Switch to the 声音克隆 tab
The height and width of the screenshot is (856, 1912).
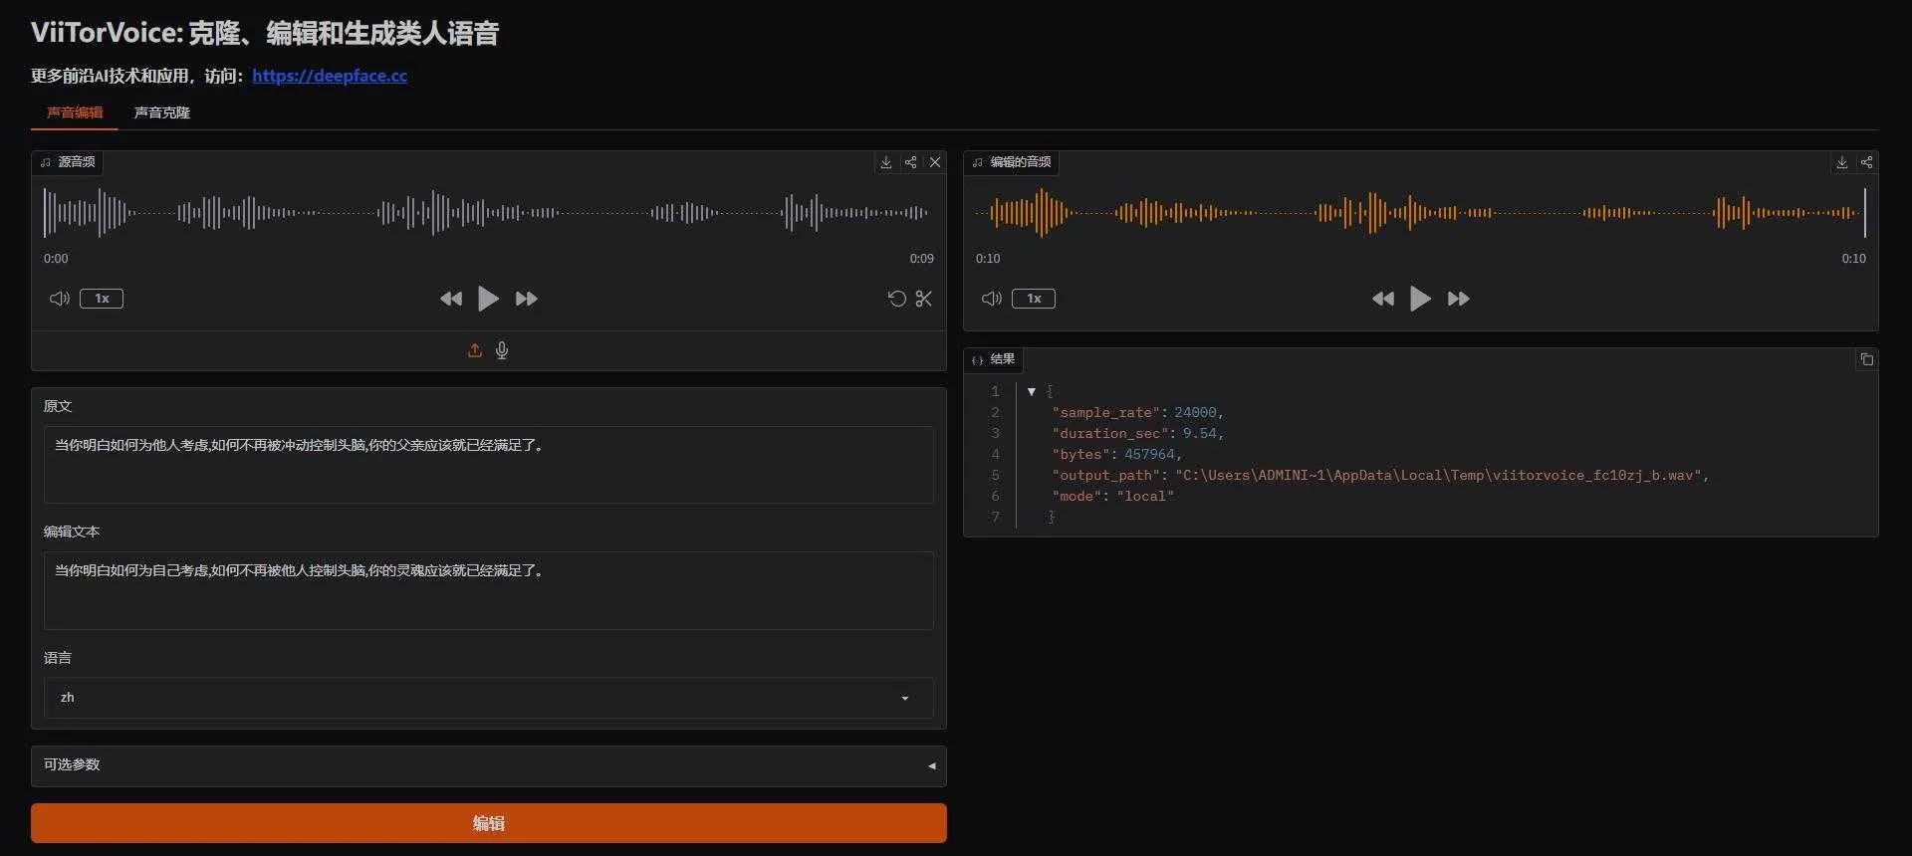(162, 112)
